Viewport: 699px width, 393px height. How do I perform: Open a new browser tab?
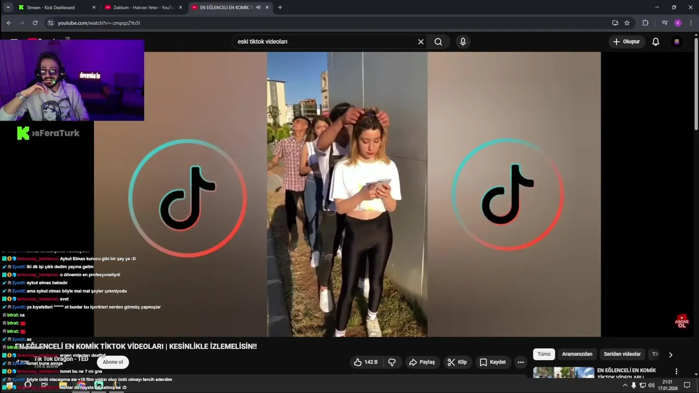tap(280, 8)
